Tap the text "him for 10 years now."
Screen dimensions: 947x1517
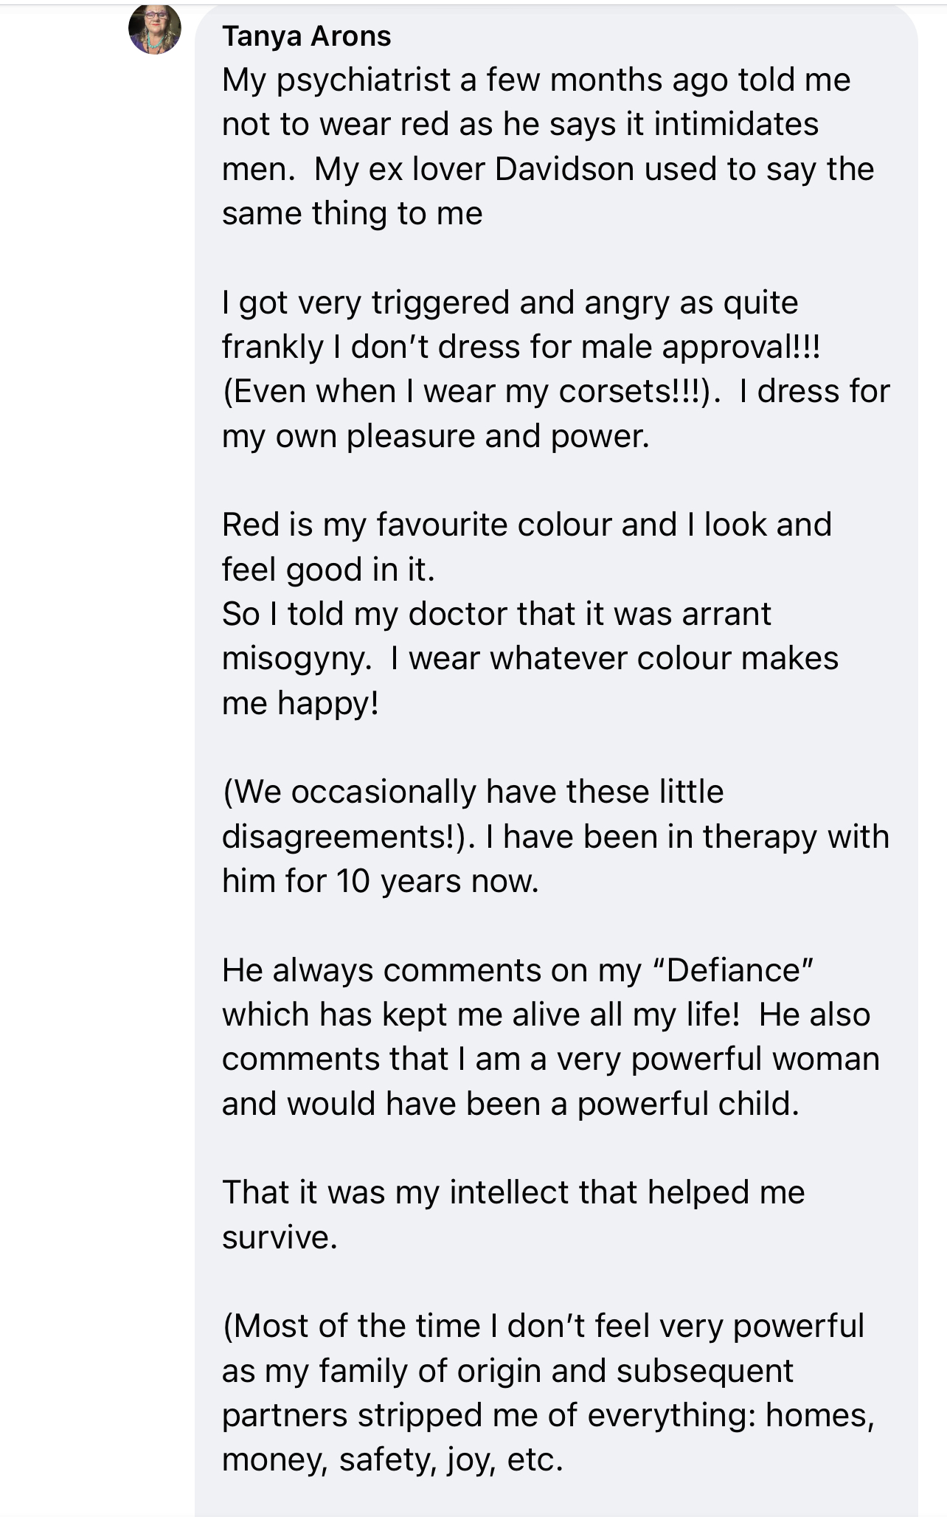381,882
